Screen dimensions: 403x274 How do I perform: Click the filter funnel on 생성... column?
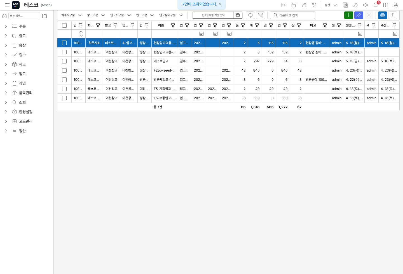coord(360,25)
